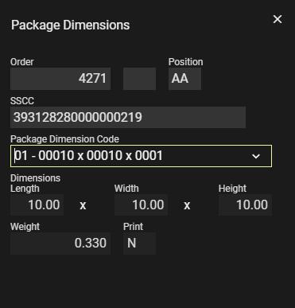
Task: Select the Length value field
Action: click(x=37, y=205)
